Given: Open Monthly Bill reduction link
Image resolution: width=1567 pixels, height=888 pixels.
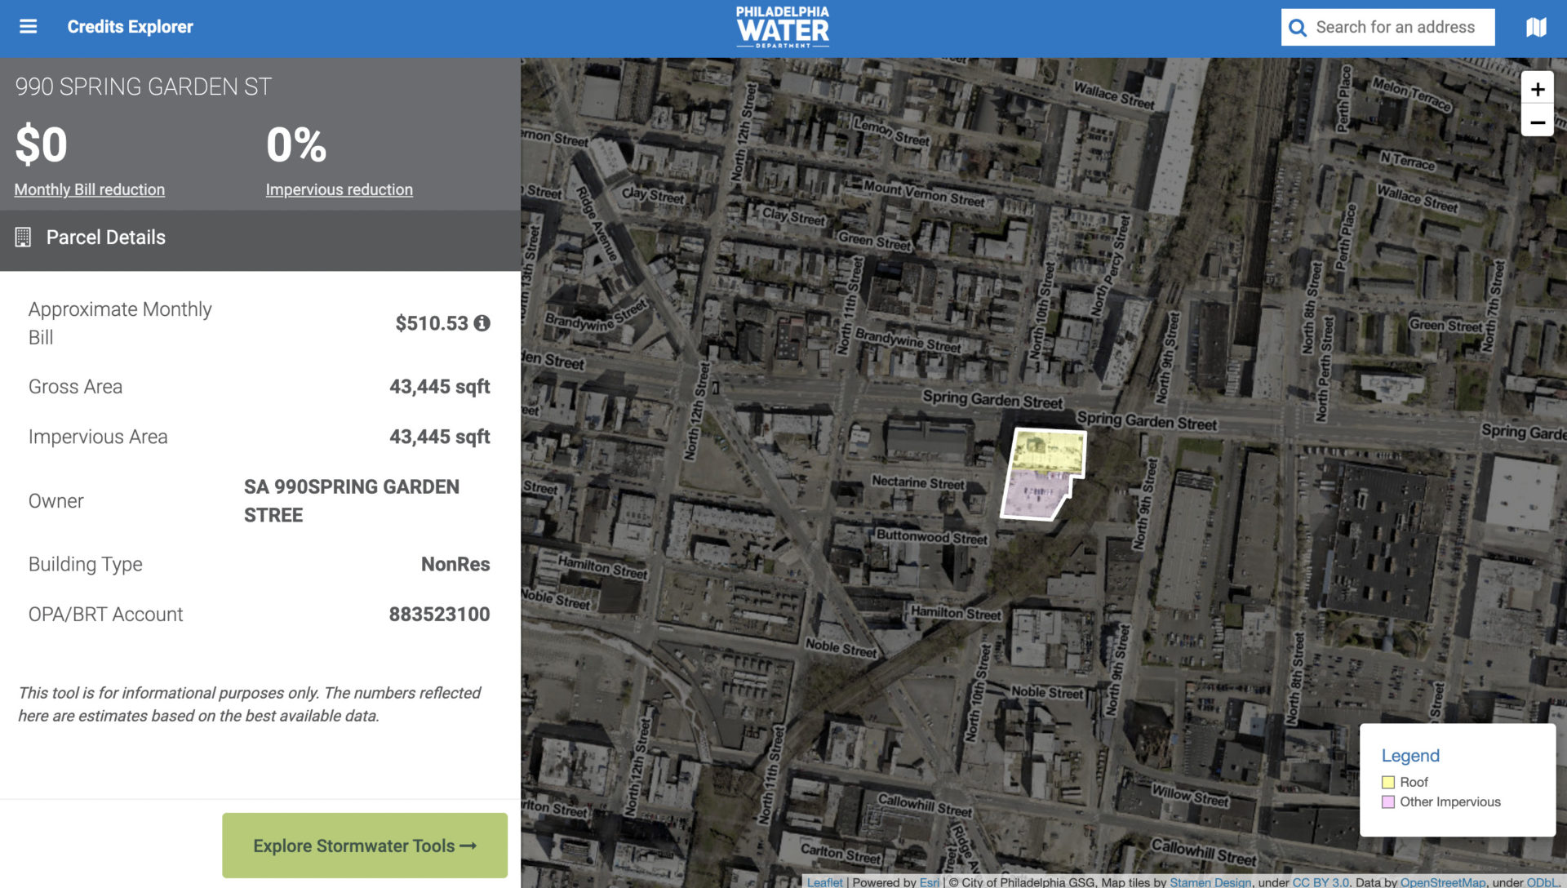Looking at the screenshot, I should point(90,189).
